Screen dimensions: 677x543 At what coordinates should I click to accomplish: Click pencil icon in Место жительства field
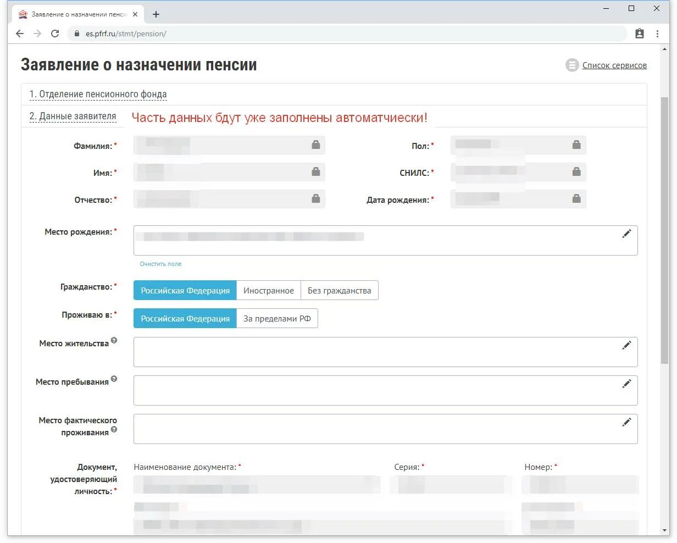click(x=626, y=345)
